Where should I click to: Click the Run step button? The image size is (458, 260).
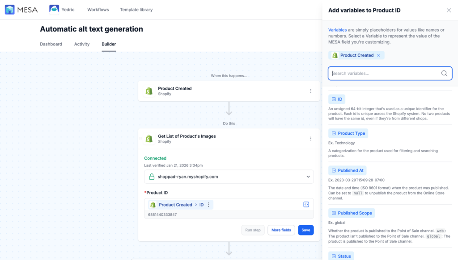pyautogui.click(x=253, y=230)
